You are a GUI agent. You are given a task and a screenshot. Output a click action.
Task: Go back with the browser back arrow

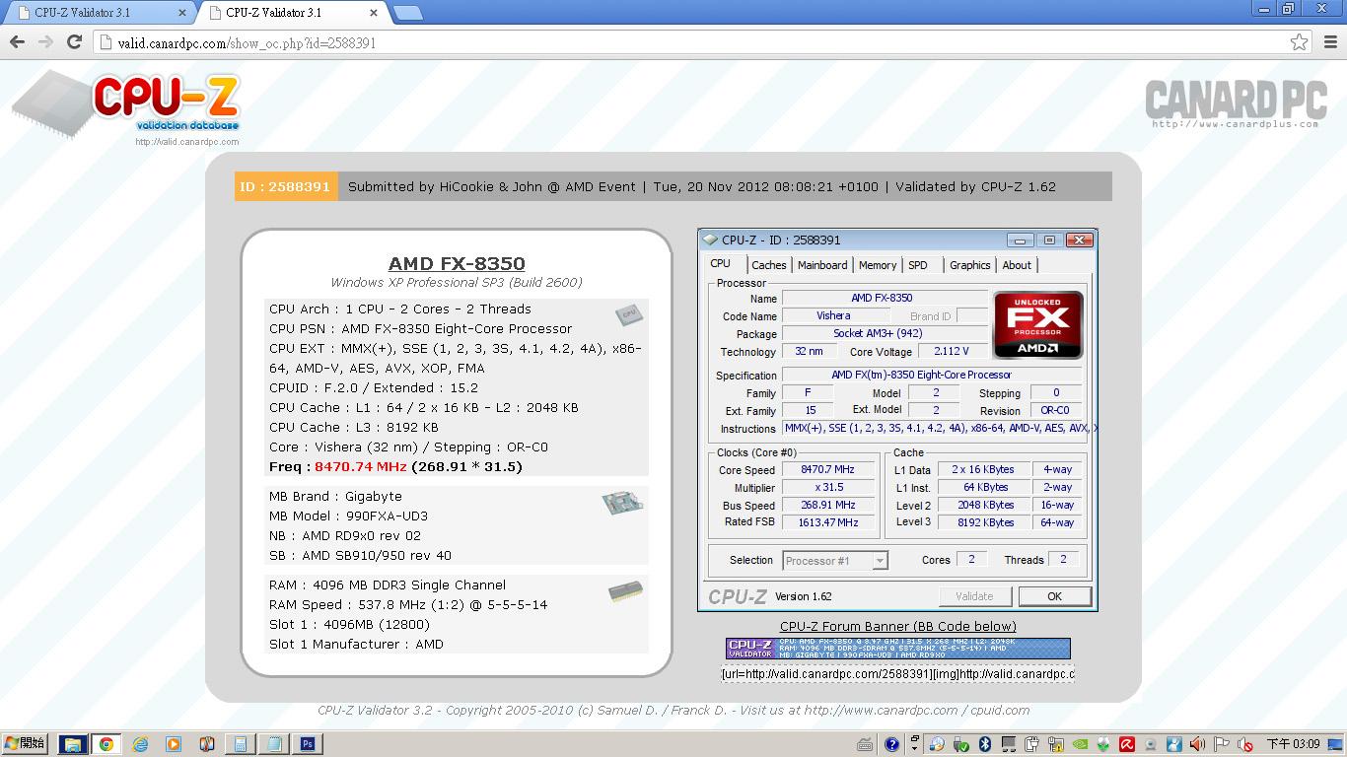pos(17,42)
